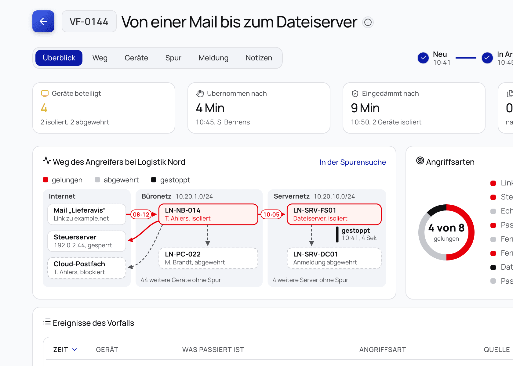The image size is (513, 366).
Task: Open the Eingedämmt nach 9 Min card
Action: [414, 108]
